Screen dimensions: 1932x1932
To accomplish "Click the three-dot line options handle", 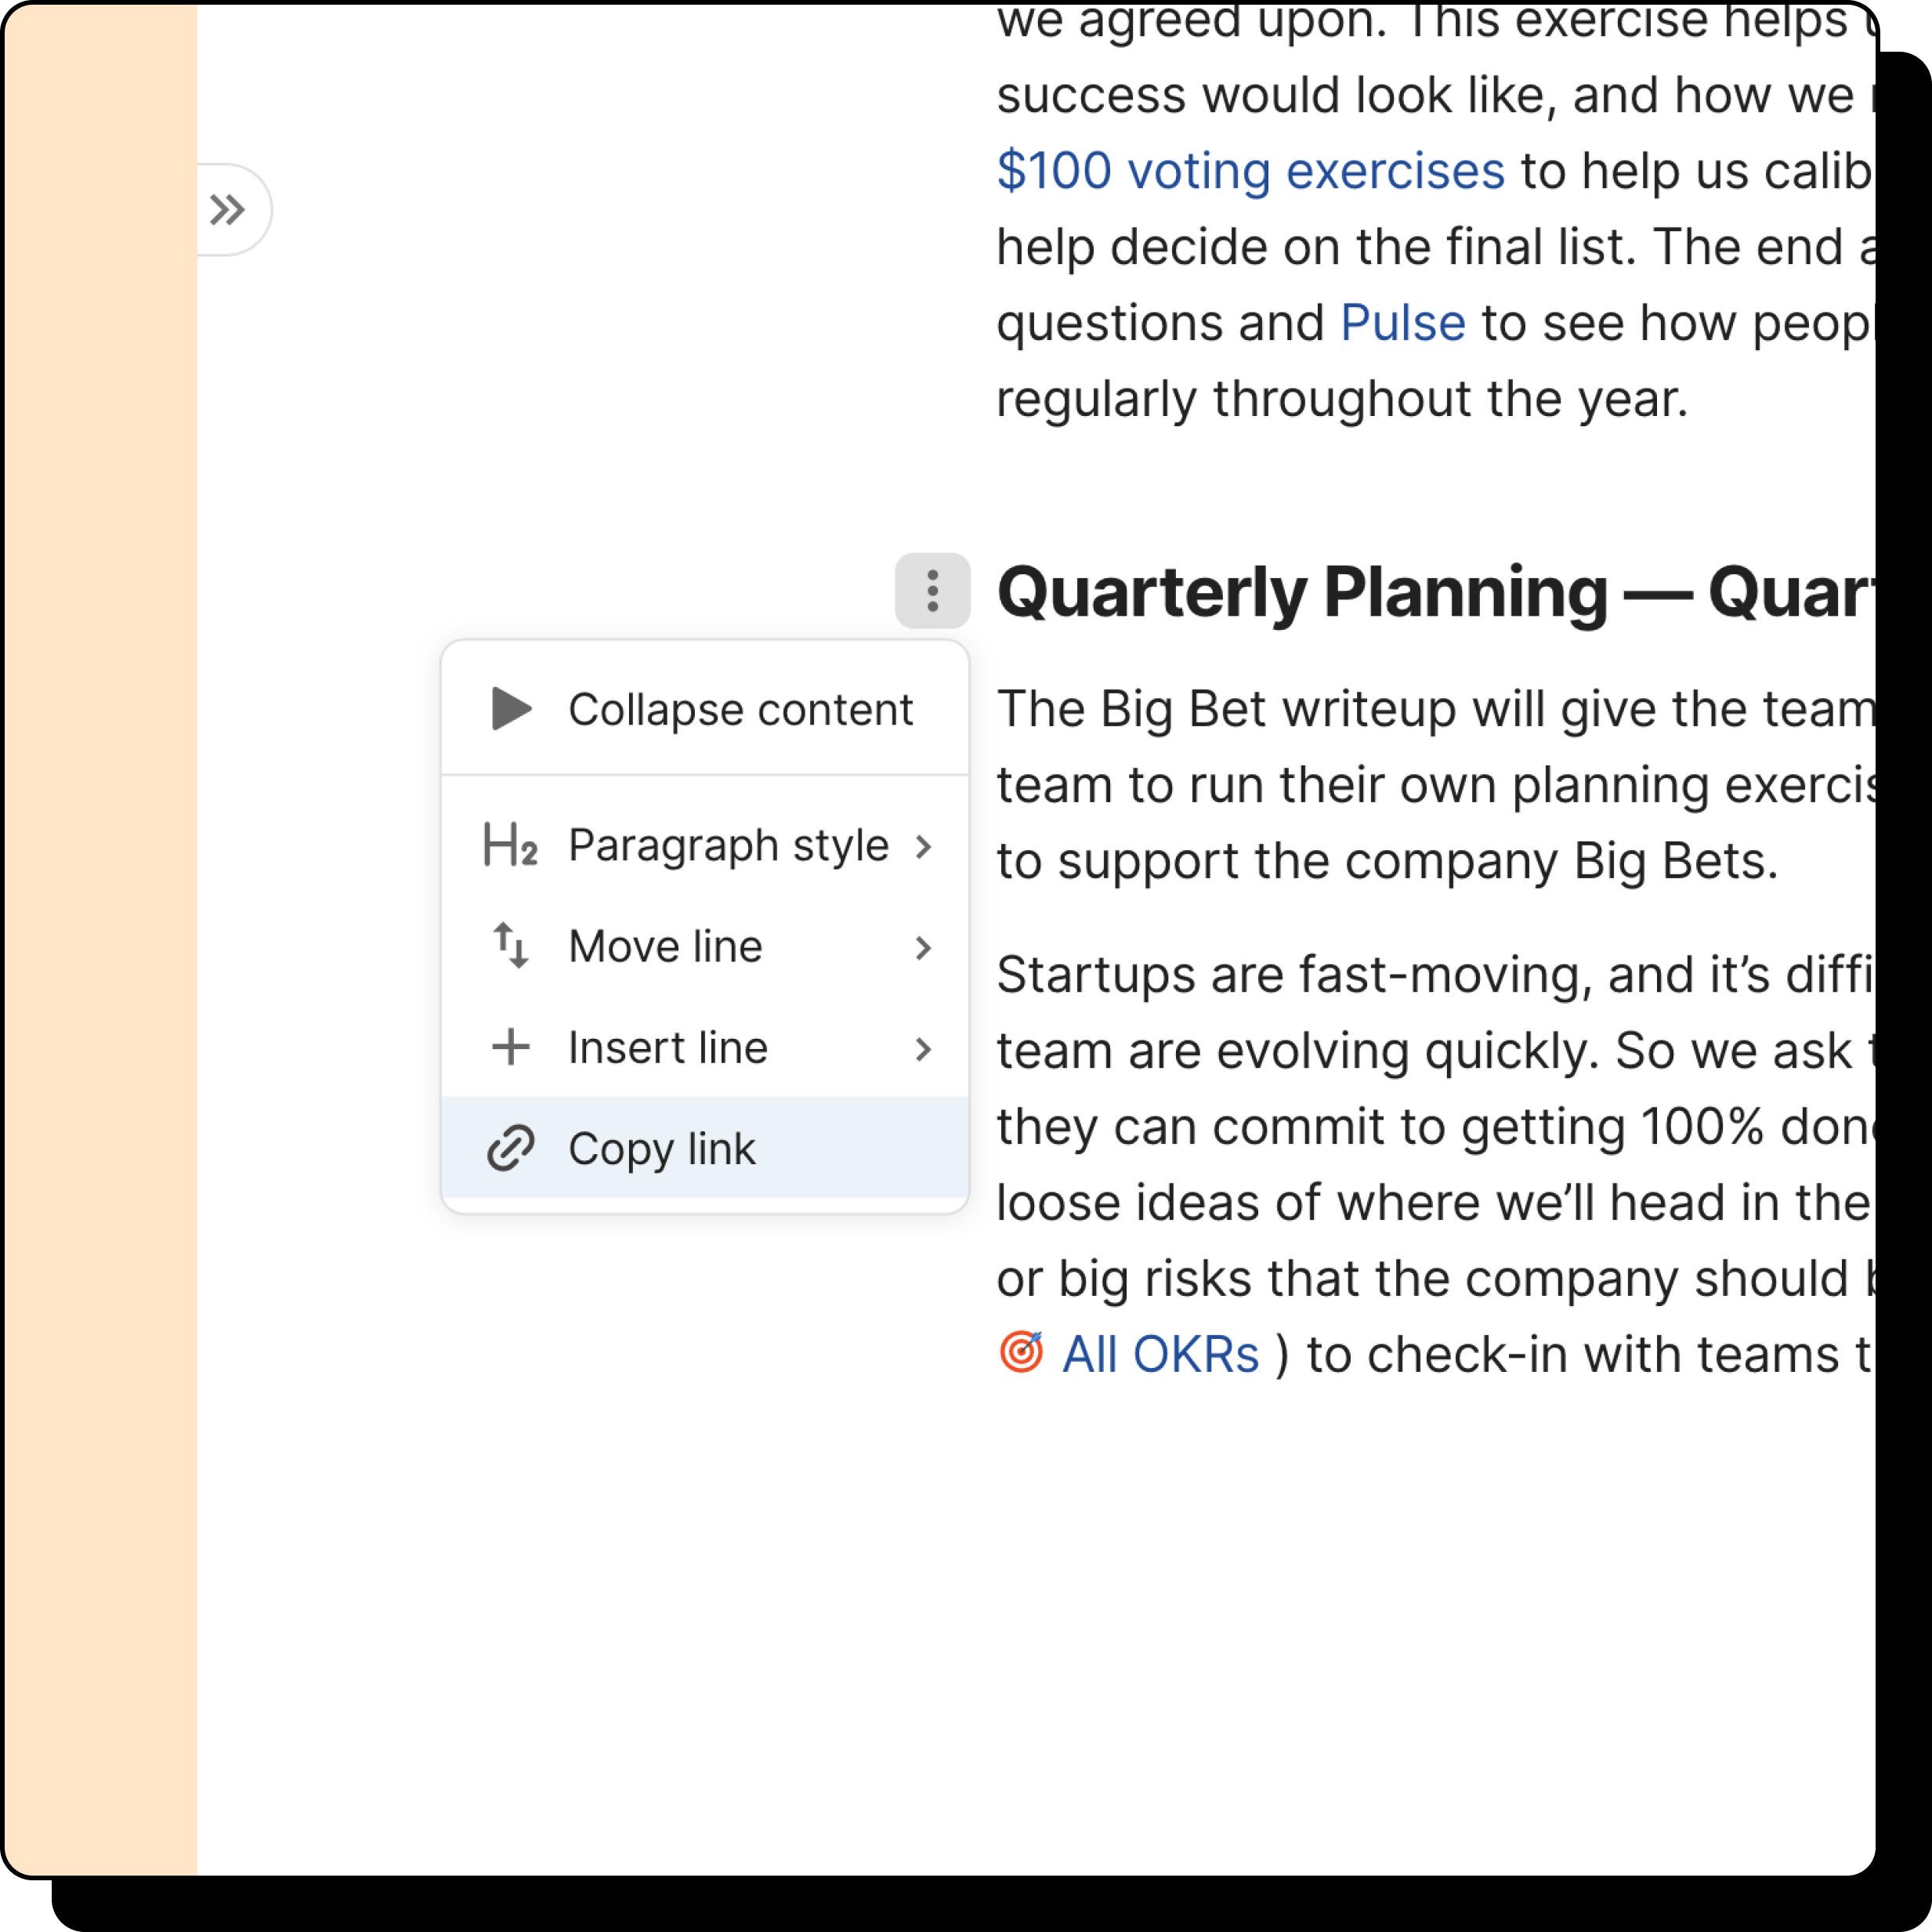I will click(932, 591).
